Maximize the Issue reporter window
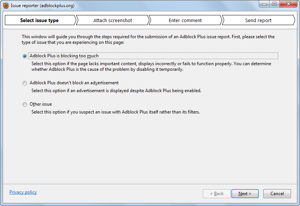This screenshot has height=206, width=300. [274, 4]
